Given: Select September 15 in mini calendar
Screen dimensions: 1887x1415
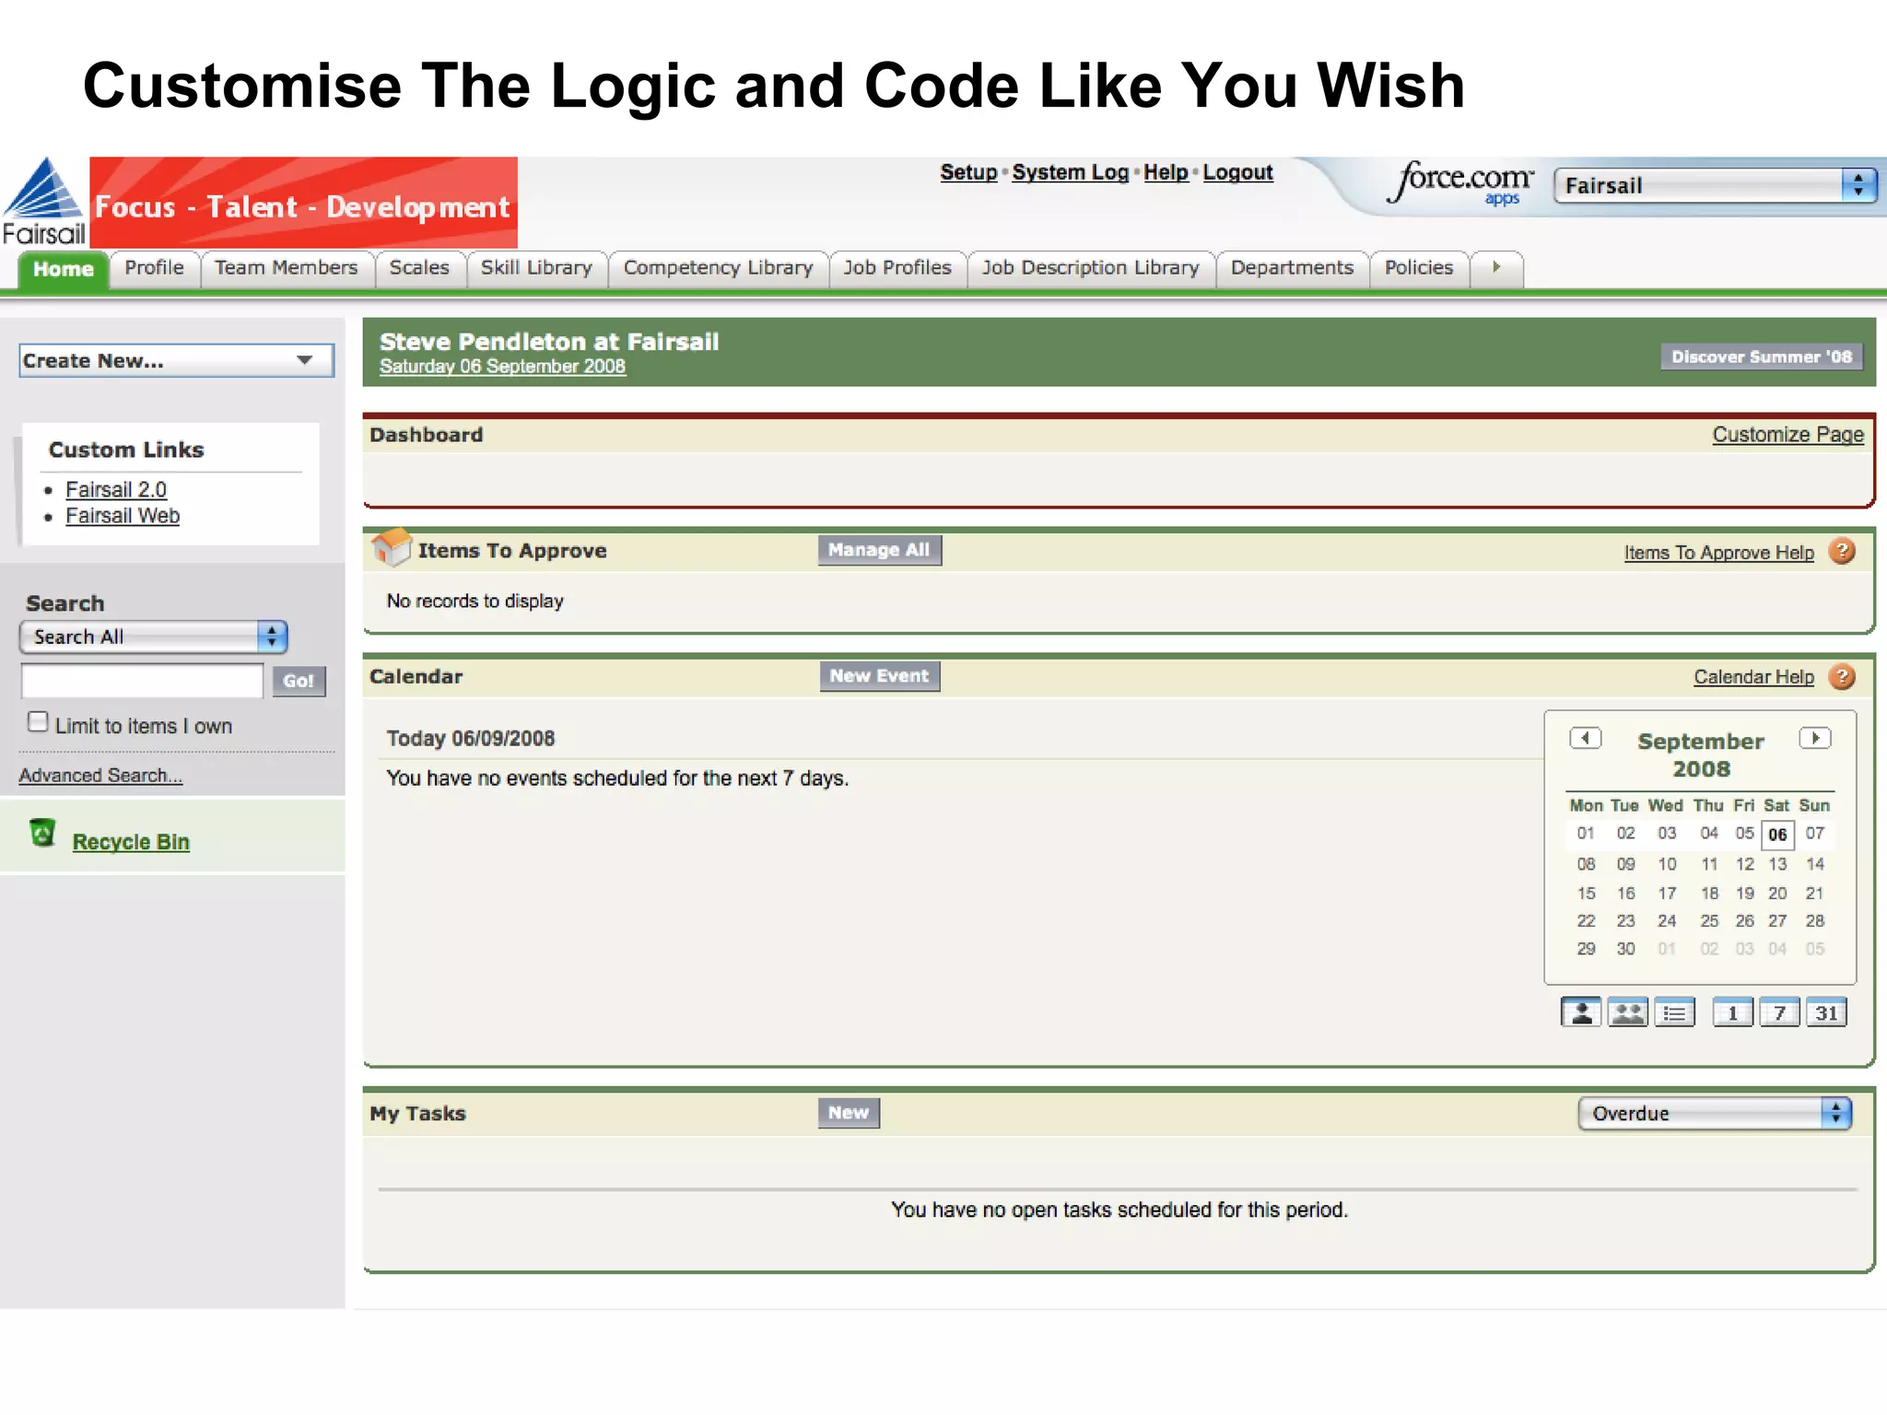Looking at the screenshot, I should pyautogui.click(x=1586, y=893).
